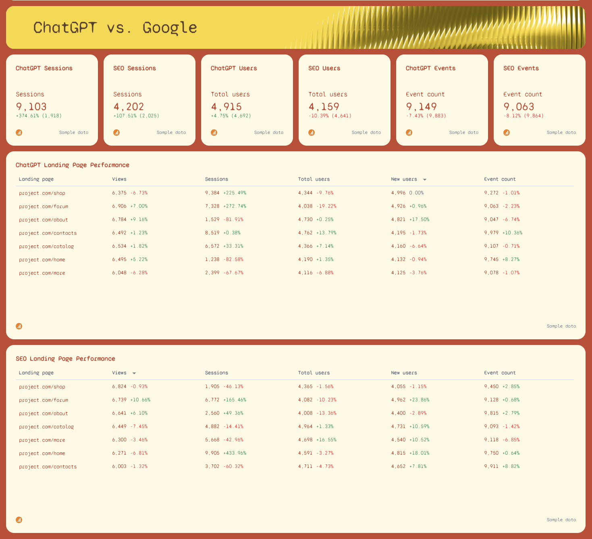Toggle sorting on the Landing page column
The image size is (592, 539).
tap(36, 179)
